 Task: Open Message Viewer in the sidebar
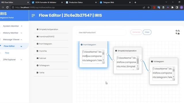click(11, 39)
